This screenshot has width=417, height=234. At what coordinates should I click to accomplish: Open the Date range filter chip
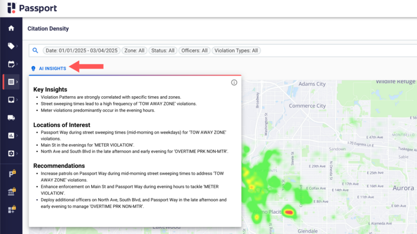(x=81, y=51)
